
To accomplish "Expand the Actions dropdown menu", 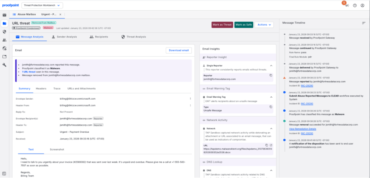I will [264, 25].
